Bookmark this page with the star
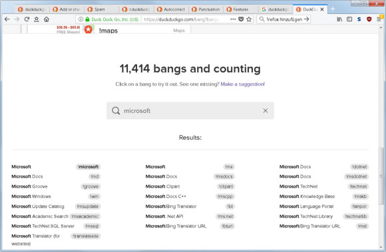This screenshot has width=386, height=252. 249,19
